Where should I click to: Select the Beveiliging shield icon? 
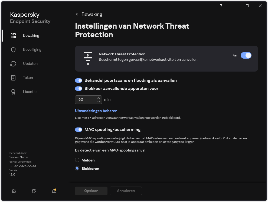13,49
